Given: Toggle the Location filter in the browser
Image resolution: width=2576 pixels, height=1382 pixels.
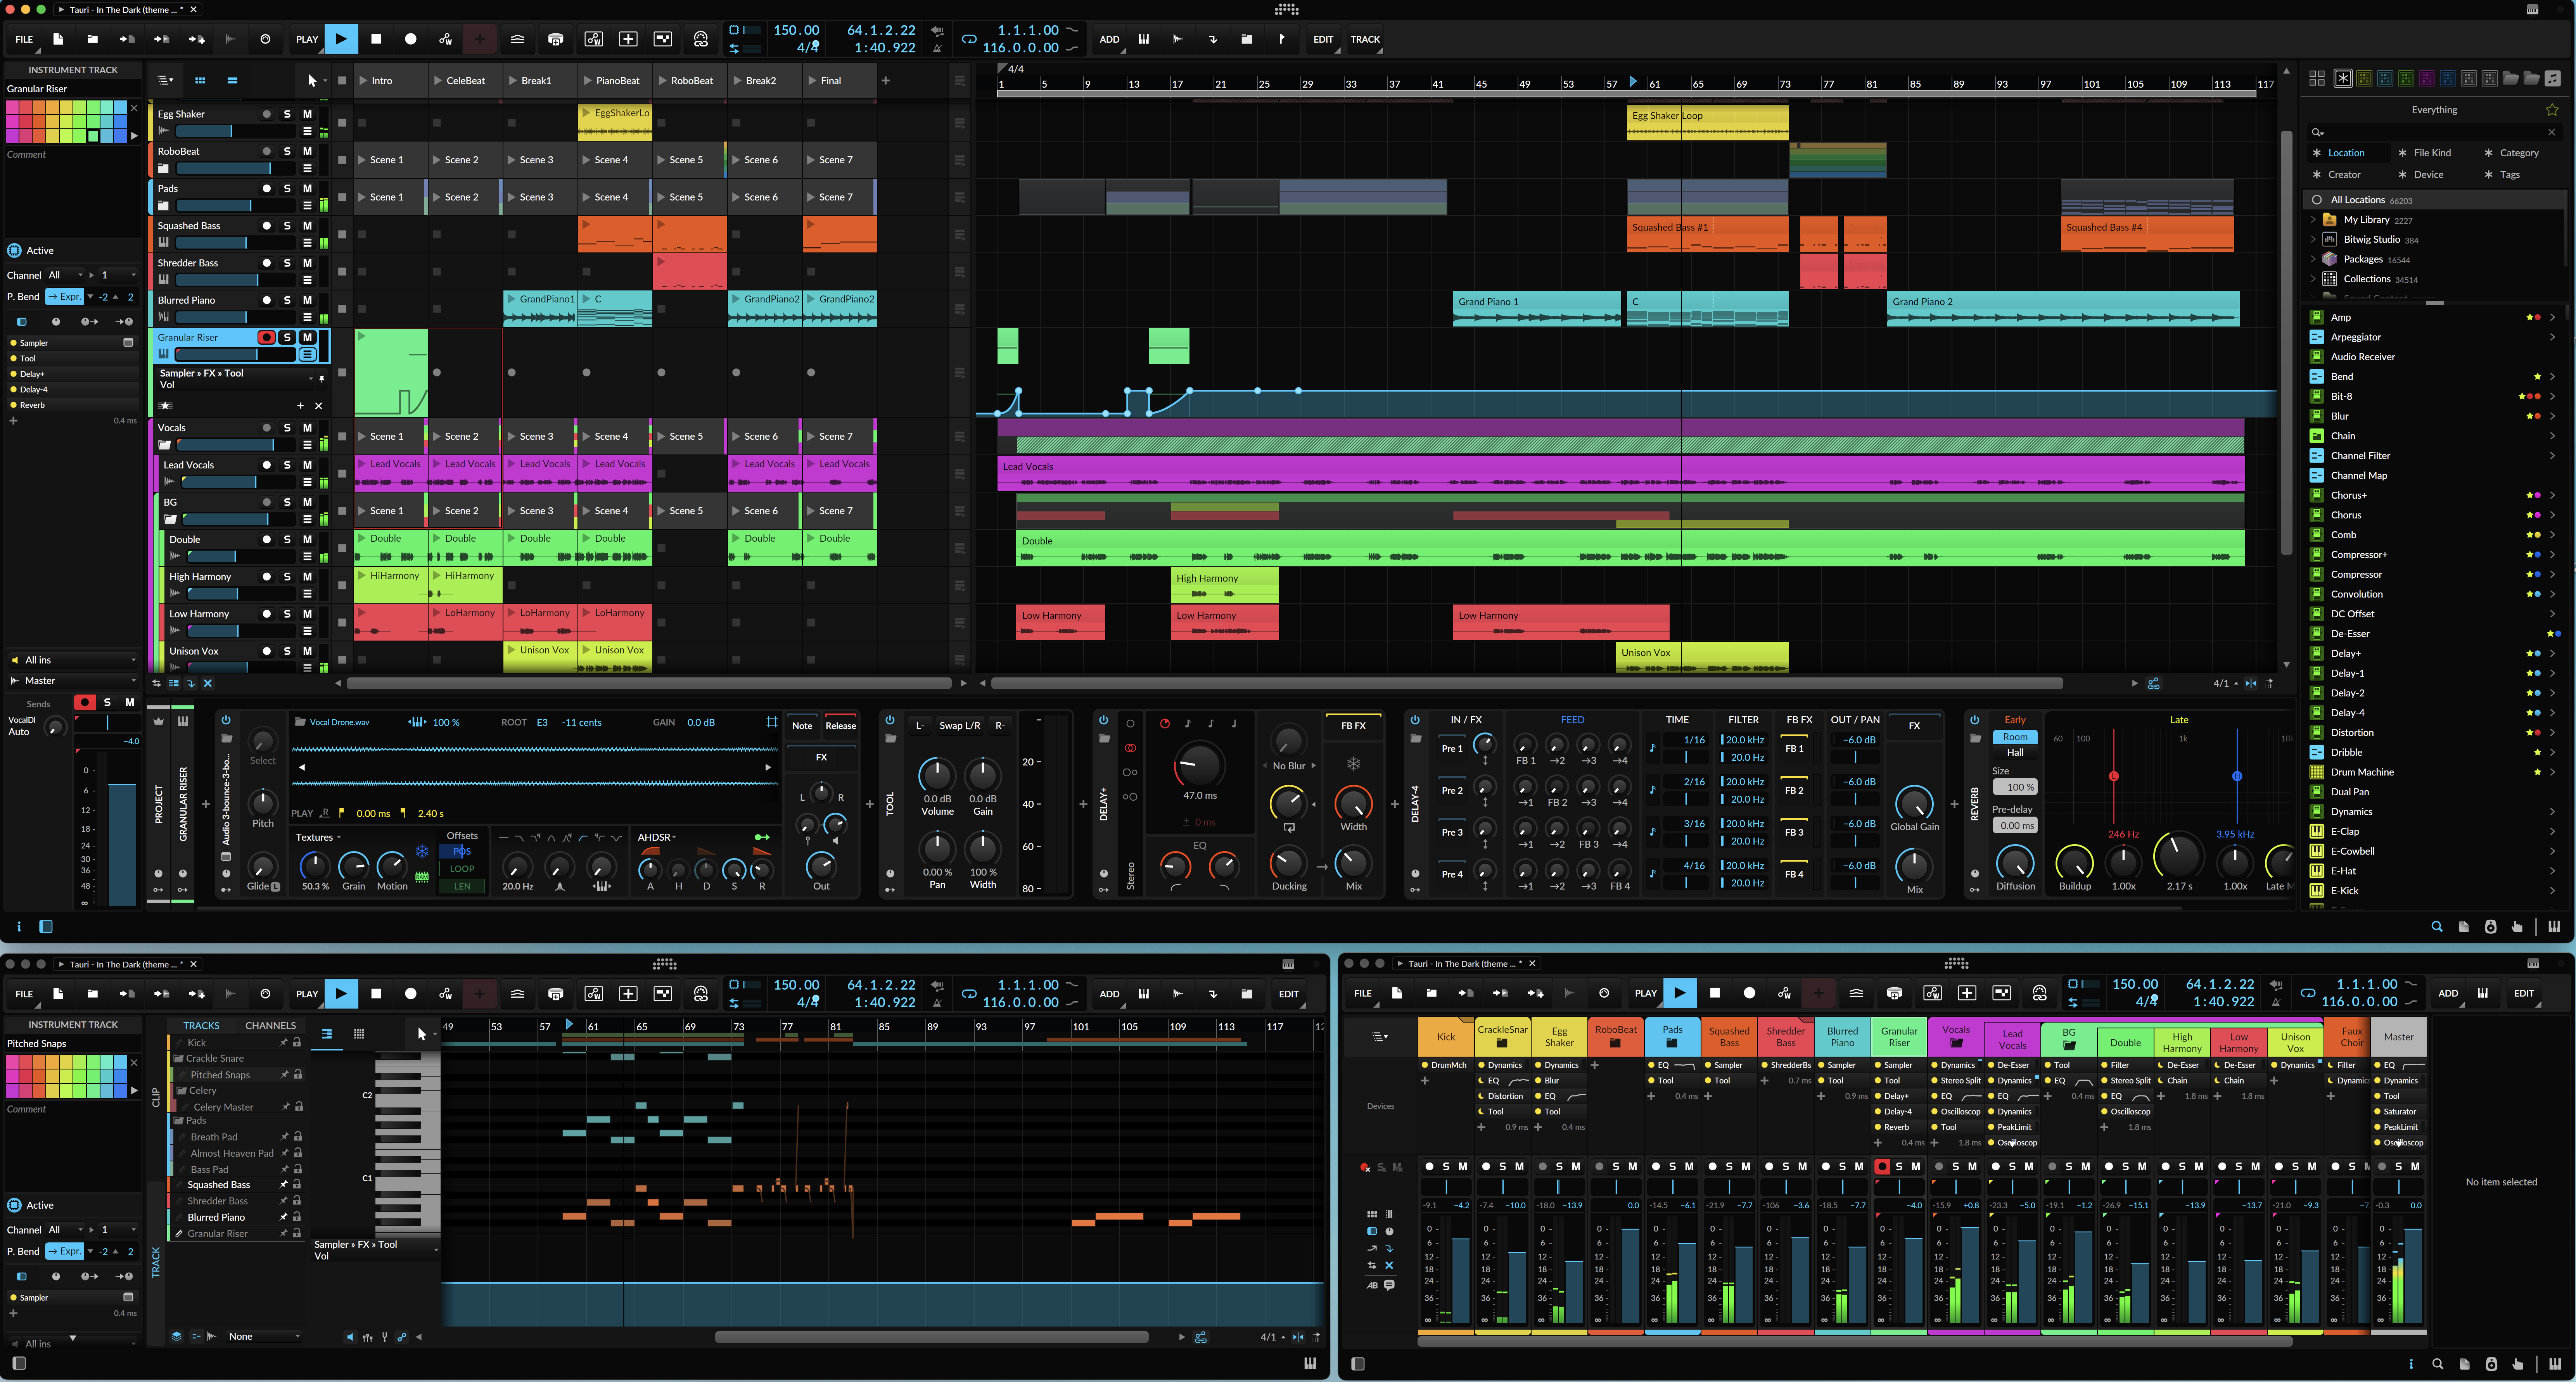Looking at the screenshot, I should click(x=2348, y=152).
